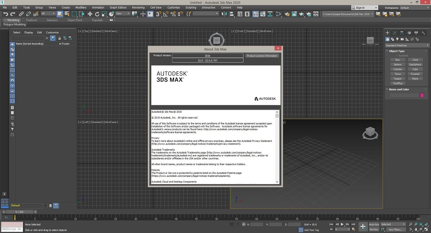The width and height of the screenshot is (431, 233).
Task: Toggle the Angle Snap icon
Action: pos(166,14)
